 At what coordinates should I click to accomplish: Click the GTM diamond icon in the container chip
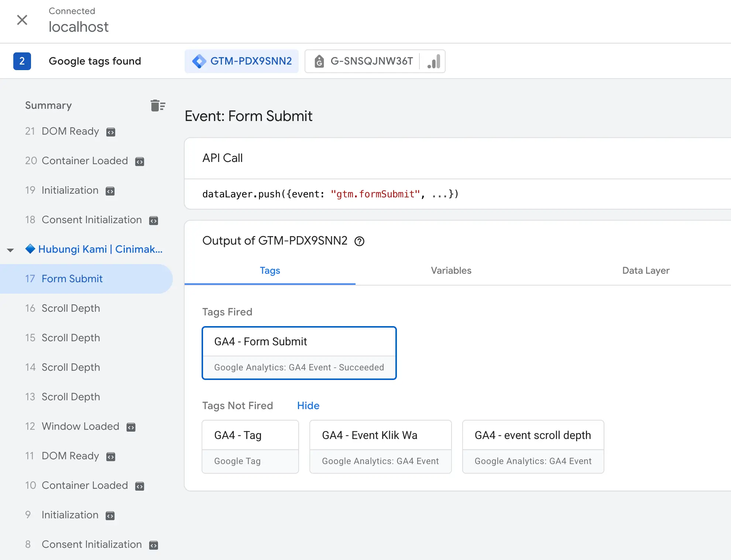point(199,61)
